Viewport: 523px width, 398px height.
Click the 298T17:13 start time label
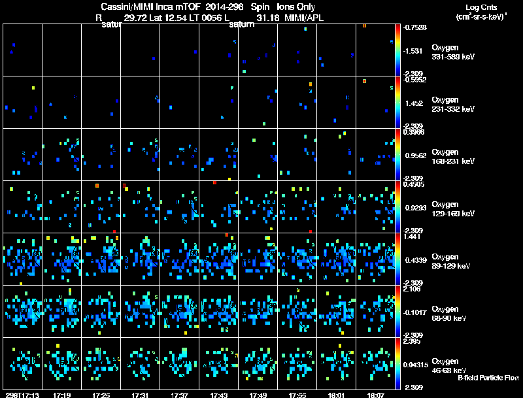coord(21,395)
